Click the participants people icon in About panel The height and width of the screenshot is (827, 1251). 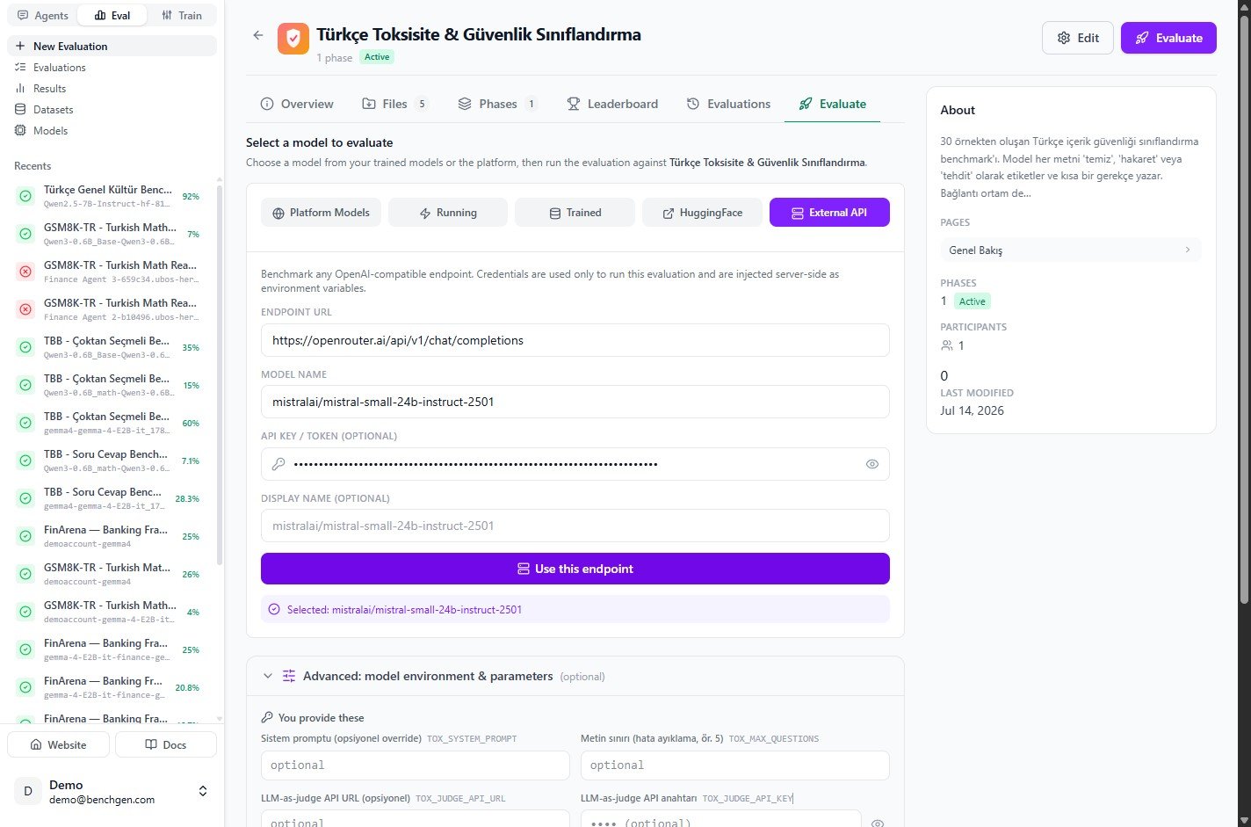pos(947,345)
